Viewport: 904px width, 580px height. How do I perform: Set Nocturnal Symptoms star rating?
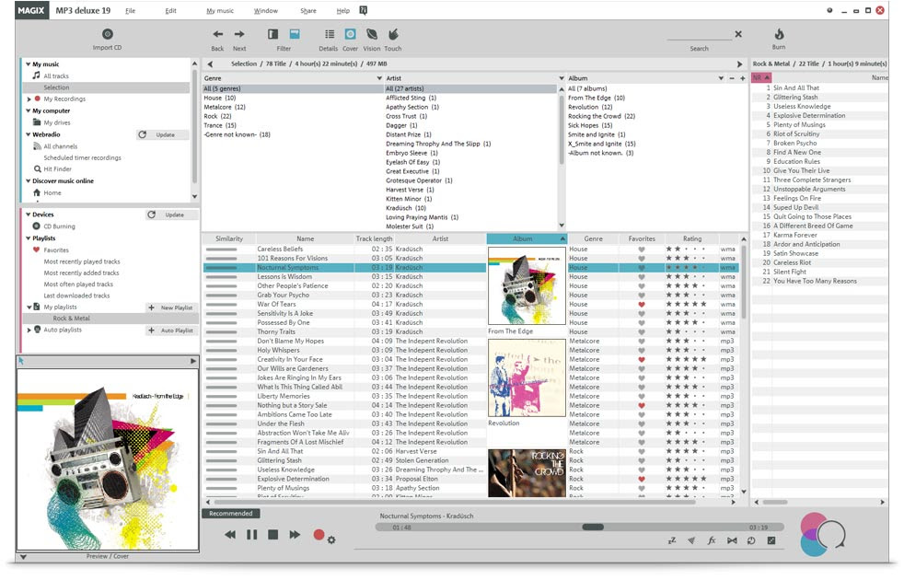(686, 268)
